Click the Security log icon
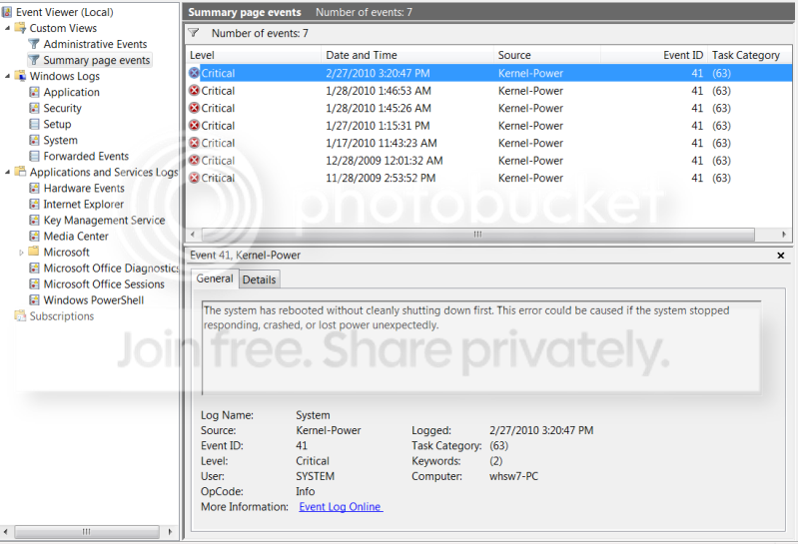This screenshot has width=798, height=544. pos(34,108)
